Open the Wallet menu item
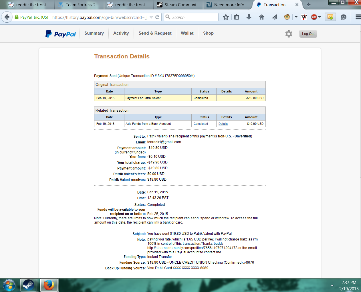The width and height of the screenshot is (361, 292). (x=187, y=33)
